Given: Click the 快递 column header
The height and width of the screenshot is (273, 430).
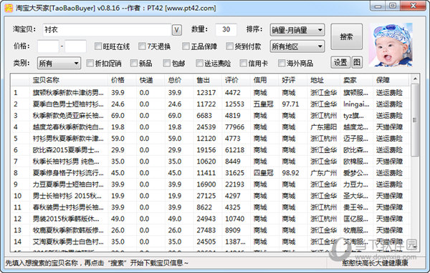Looking at the screenshot, I should 150,80.
